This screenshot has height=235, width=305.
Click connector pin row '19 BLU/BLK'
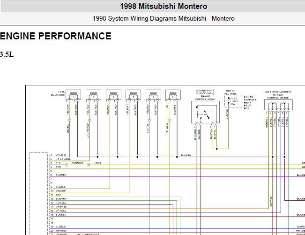[58, 227]
